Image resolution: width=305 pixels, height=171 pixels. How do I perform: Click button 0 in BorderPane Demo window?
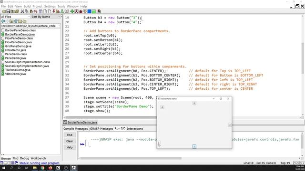coord(194,104)
